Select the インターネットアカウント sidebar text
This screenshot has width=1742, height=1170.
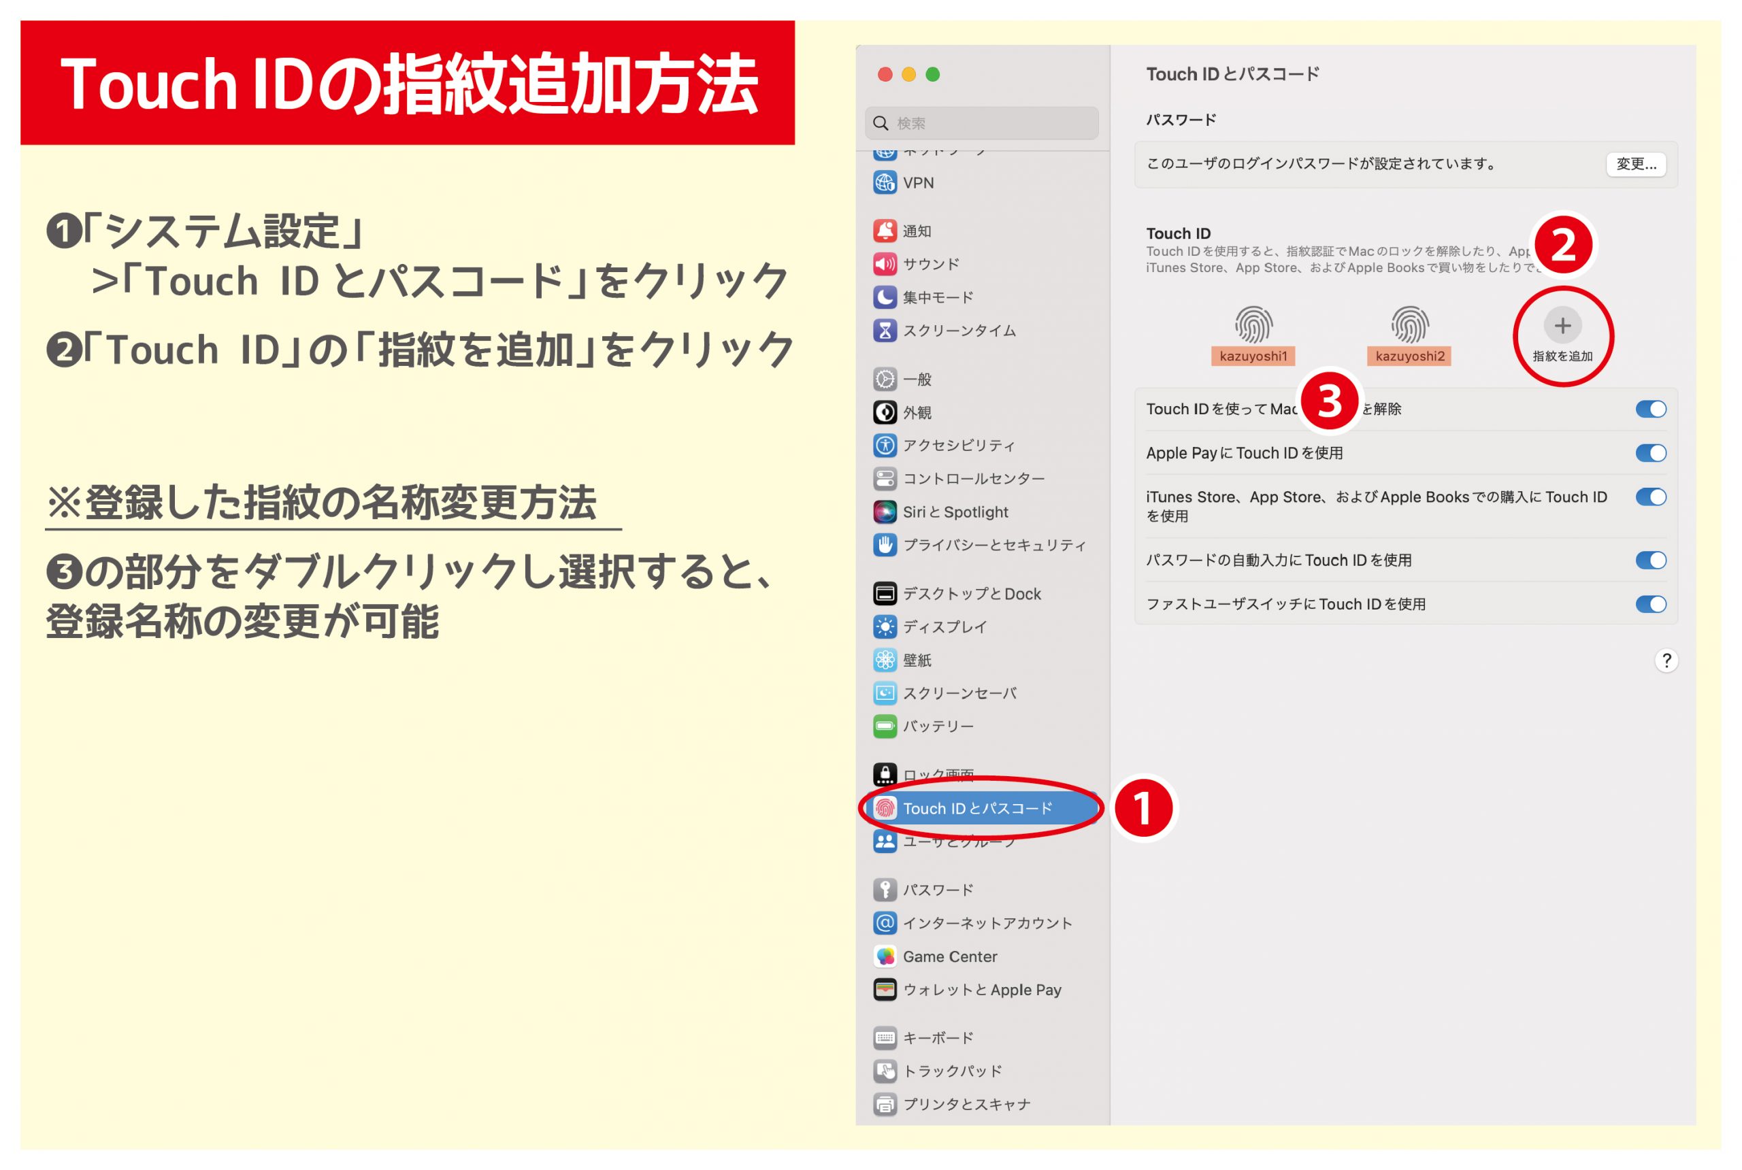tap(987, 923)
